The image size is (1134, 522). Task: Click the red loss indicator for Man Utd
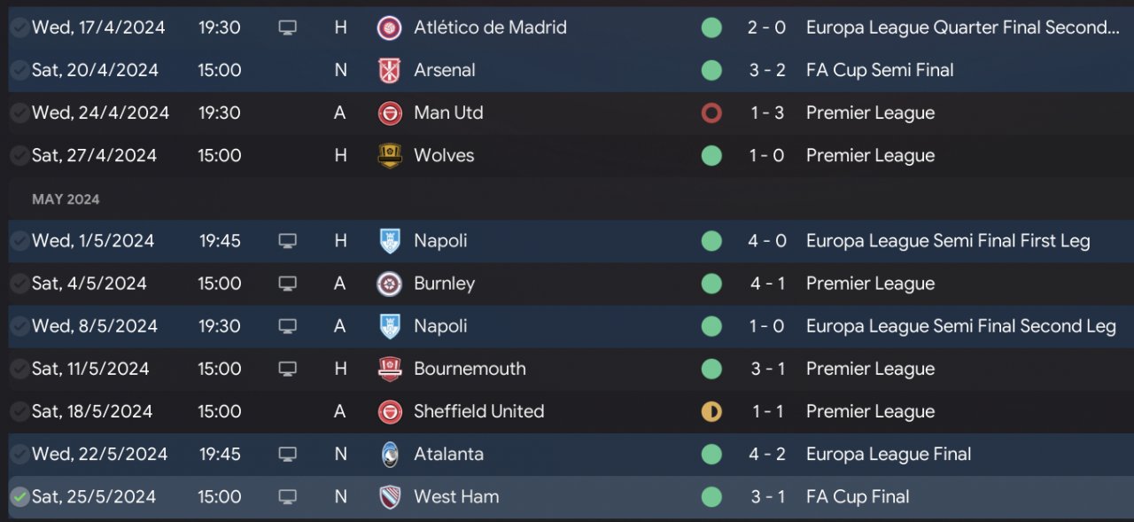711,113
